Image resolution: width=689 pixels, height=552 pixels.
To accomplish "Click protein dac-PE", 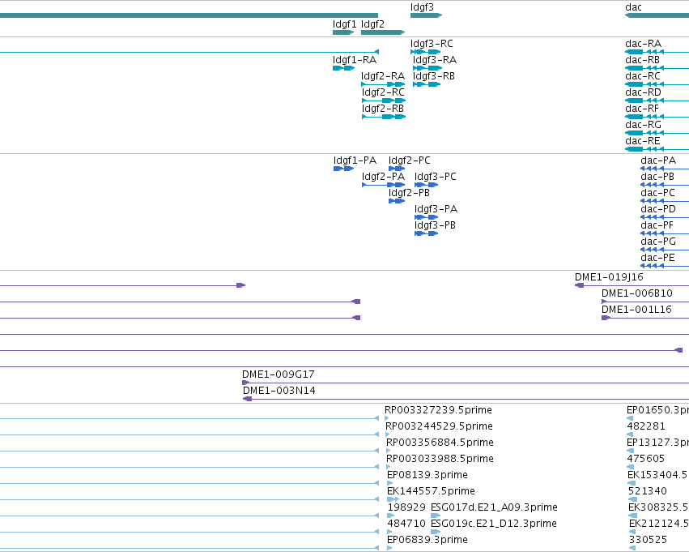I will coord(657,258).
